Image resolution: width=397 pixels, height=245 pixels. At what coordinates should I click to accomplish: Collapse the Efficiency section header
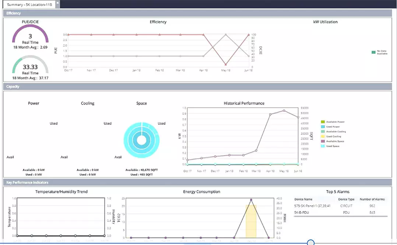coord(197,13)
